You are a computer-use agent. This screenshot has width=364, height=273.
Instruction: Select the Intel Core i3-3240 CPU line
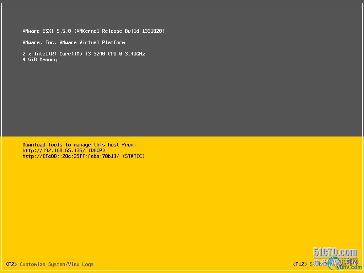(84, 54)
